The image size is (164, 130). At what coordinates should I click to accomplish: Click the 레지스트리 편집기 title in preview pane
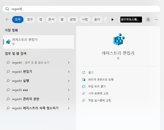click(118, 53)
